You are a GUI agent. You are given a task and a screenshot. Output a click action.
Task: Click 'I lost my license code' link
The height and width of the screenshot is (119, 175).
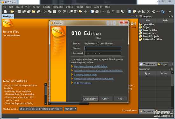point(86,75)
